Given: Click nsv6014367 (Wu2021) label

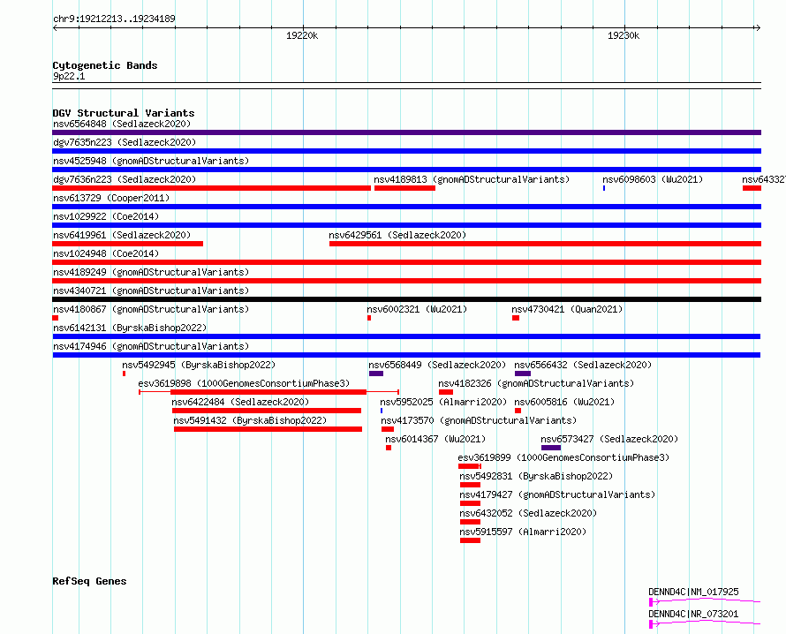Looking at the screenshot, I should click(435, 439).
